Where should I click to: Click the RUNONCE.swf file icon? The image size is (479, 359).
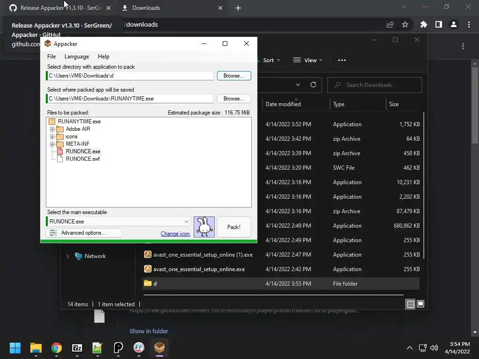(x=60, y=159)
